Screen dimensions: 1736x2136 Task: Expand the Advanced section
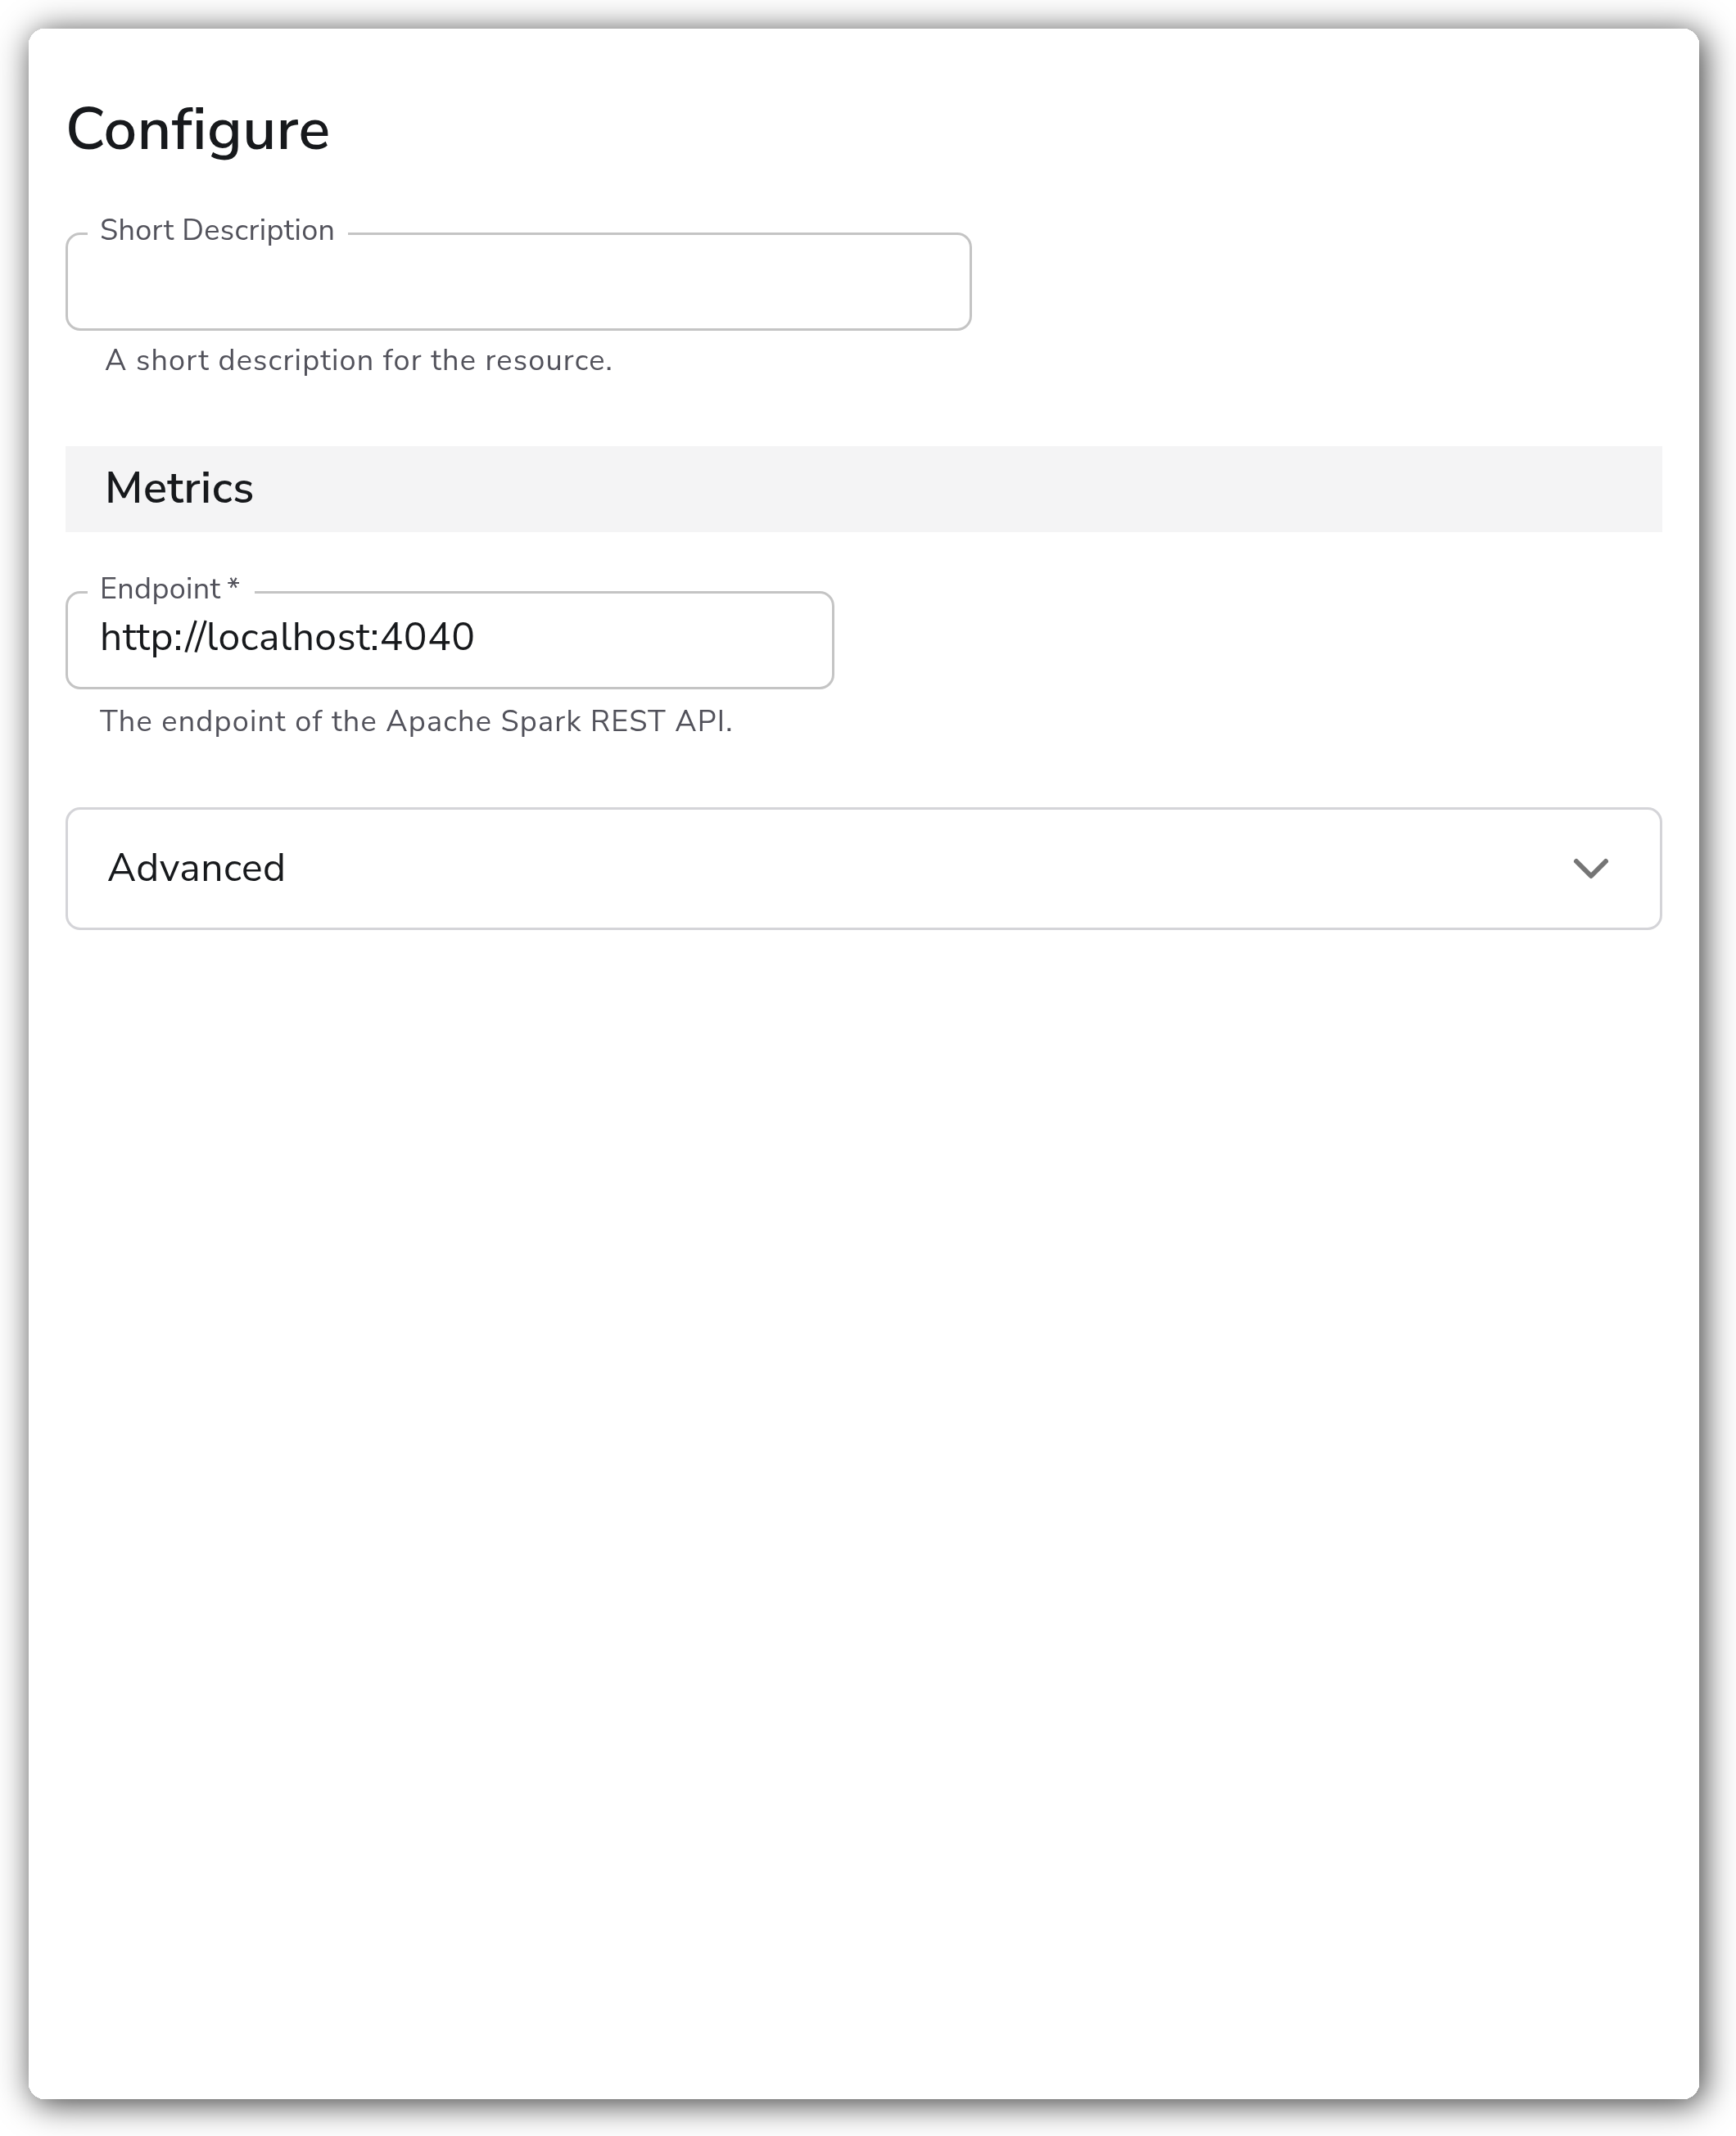click(863, 868)
